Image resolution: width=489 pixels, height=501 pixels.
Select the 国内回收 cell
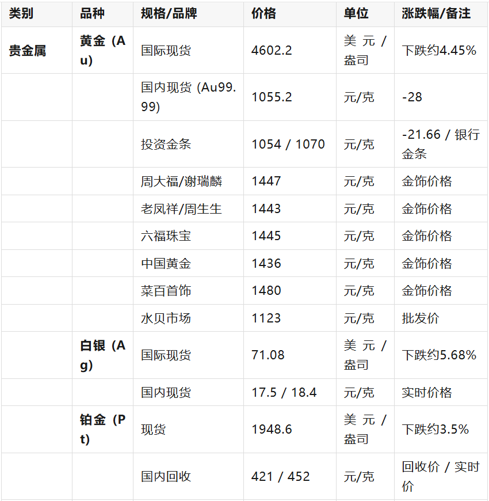point(166,476)
